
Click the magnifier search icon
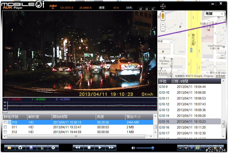209,148
